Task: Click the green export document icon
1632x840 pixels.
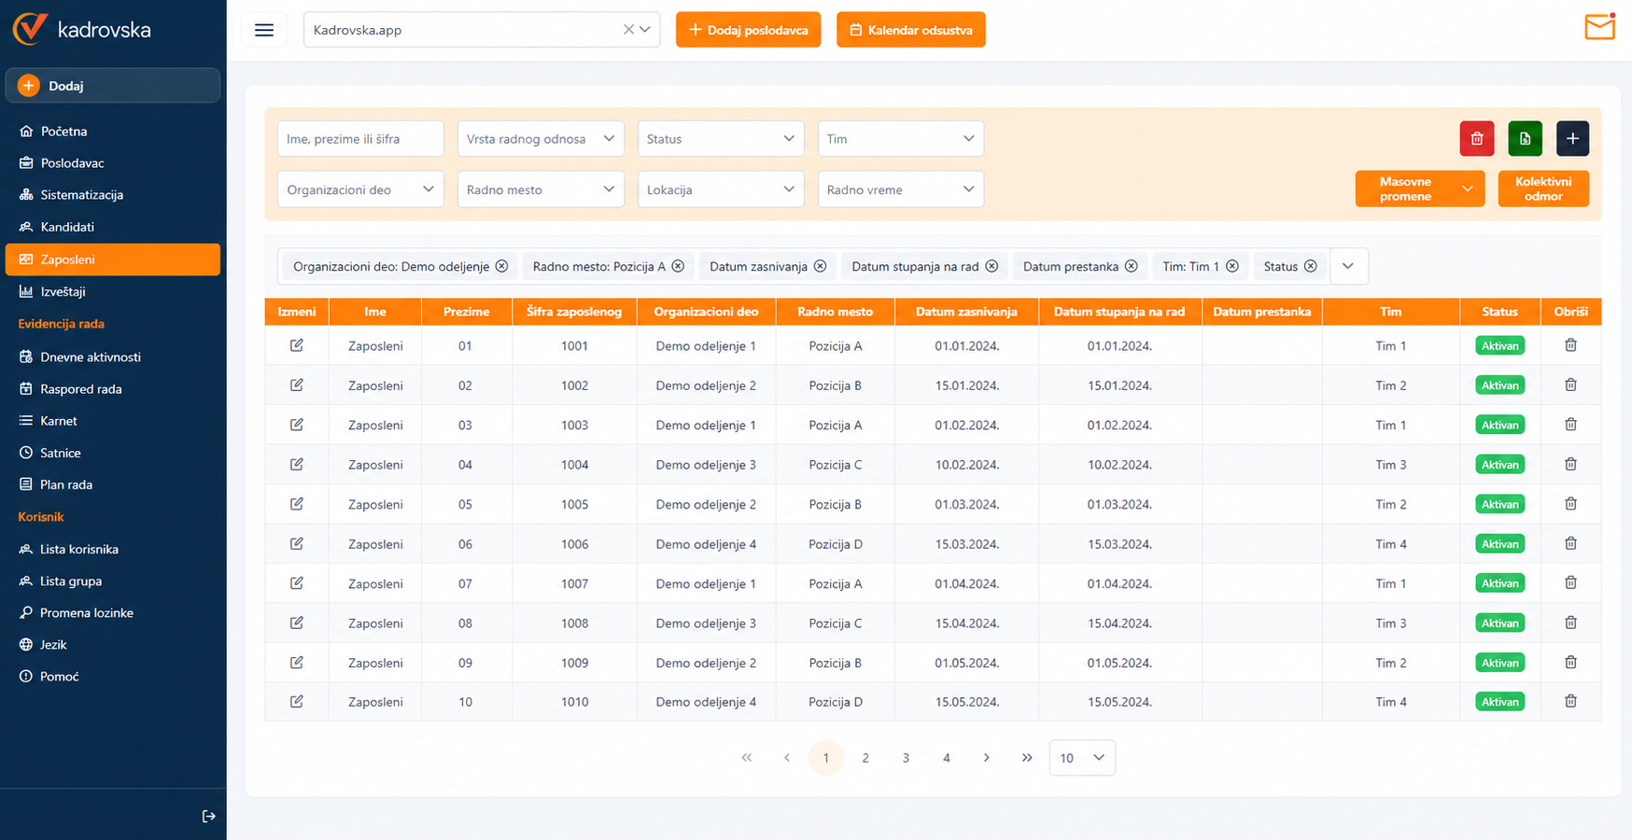Action: click(x=1525, y=139)
